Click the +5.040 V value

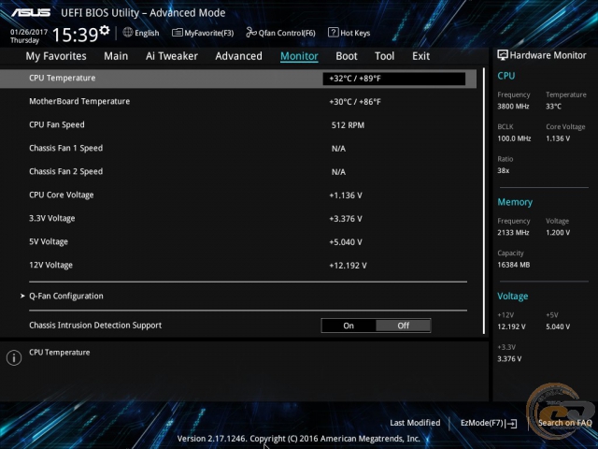346,242
